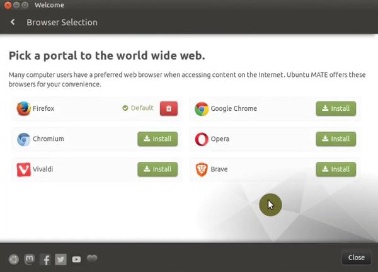The width and height of the screenshot is (378, 272).
Task: Click the Firefox logo icon
Action: [23, 108]
